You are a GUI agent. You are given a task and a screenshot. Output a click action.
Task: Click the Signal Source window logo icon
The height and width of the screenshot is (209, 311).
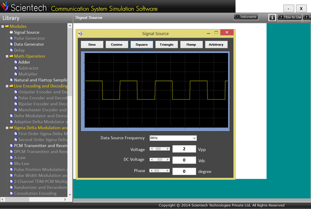pos(80,33)
